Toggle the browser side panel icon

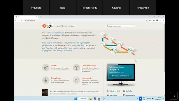157,20
